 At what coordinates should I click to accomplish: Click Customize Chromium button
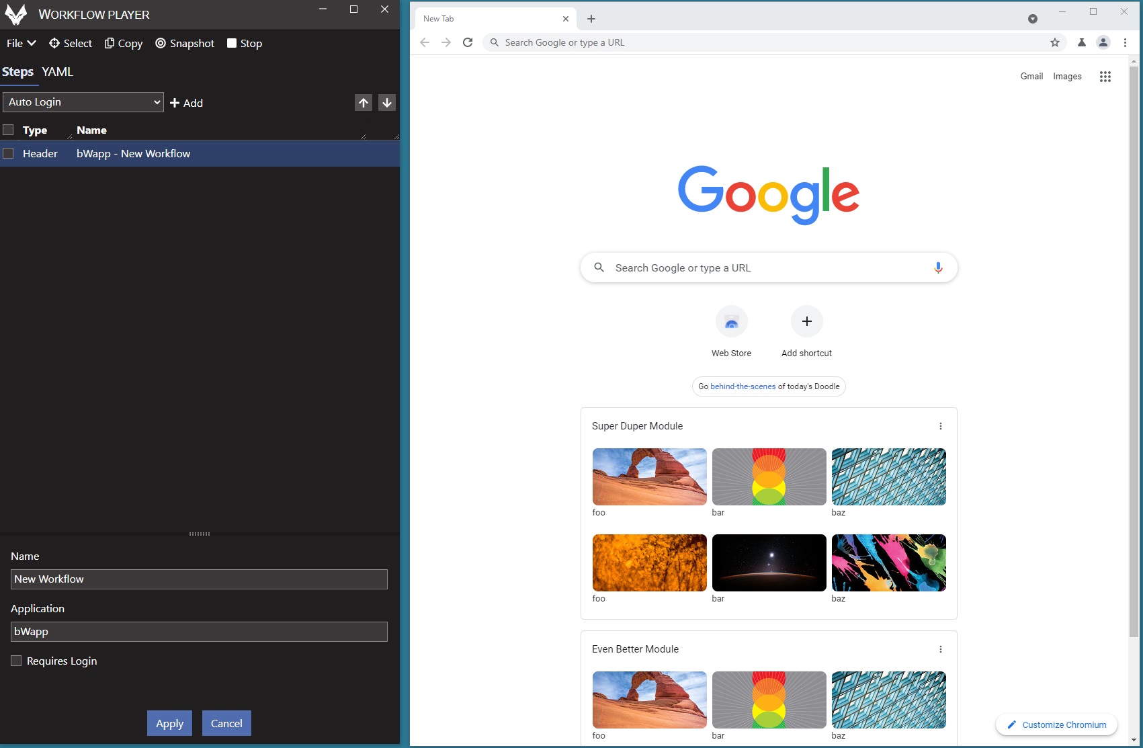click(x=1056, y=724)
